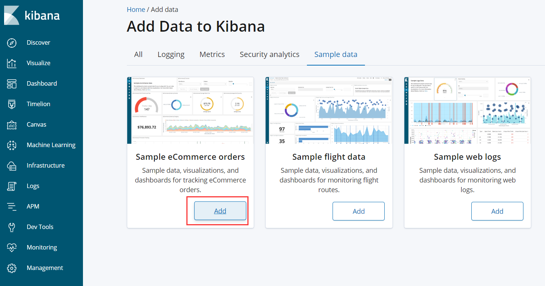Select the Management label in sidebar

(45, 268)
